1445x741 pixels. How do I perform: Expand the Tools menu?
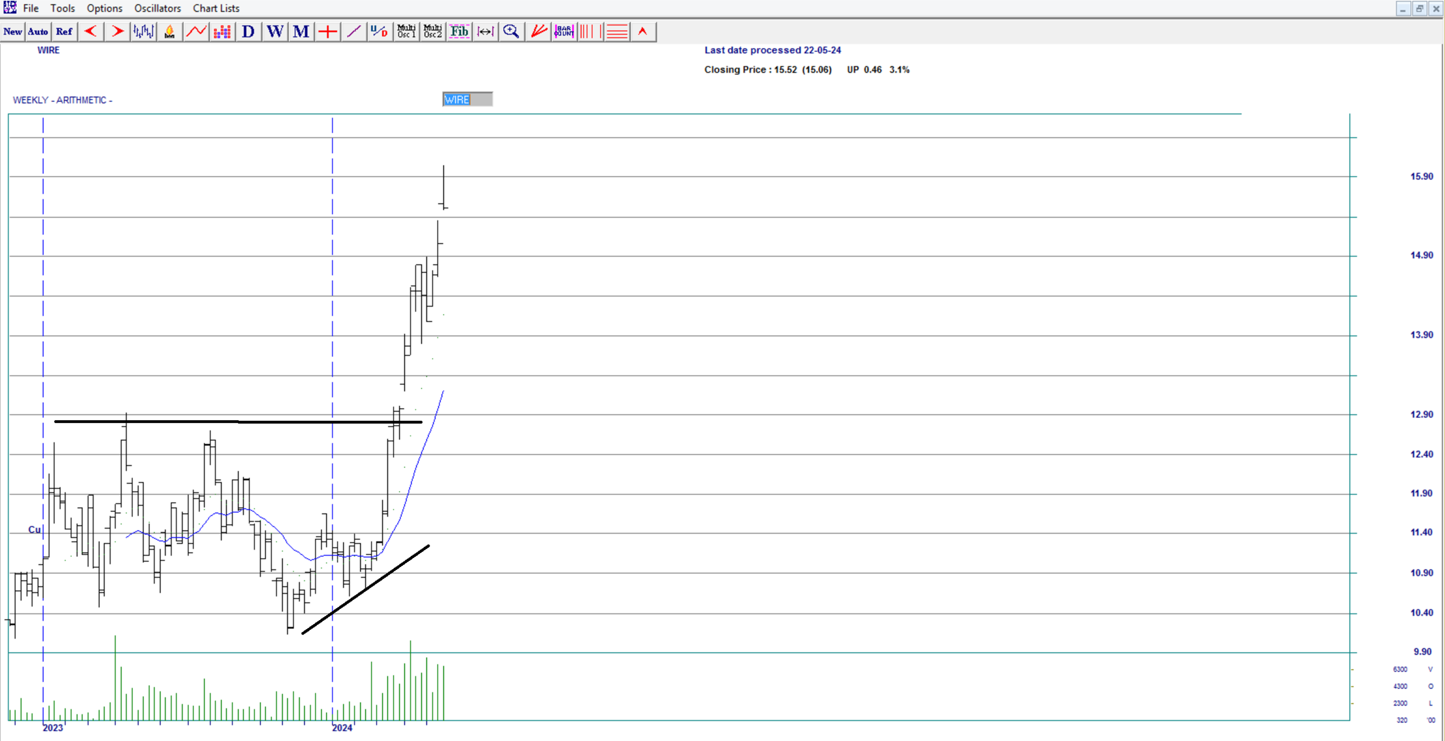coord(62,8)
